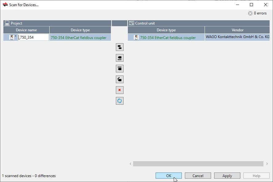Click the red X delete button

tap(120, 90)
